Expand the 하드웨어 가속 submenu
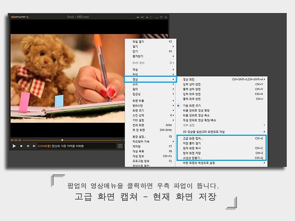This screenshot has width=295, height=221. 150,142
